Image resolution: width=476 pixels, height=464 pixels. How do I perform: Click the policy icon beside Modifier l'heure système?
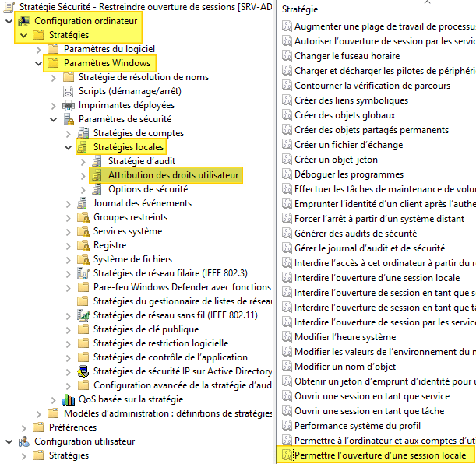[x=287, y=336]
